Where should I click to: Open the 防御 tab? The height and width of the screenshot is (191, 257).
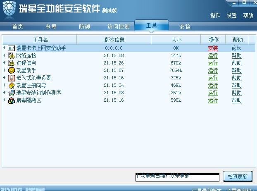[x=84, y=26]
